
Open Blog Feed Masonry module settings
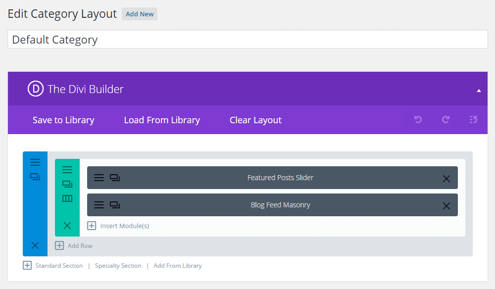[99, 205]
